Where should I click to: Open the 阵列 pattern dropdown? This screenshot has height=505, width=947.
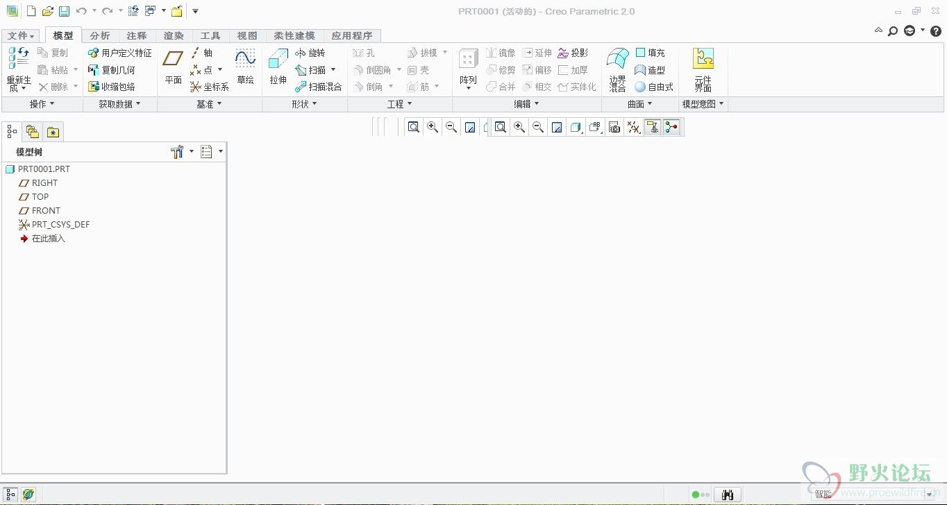click(x=469, y=88)
